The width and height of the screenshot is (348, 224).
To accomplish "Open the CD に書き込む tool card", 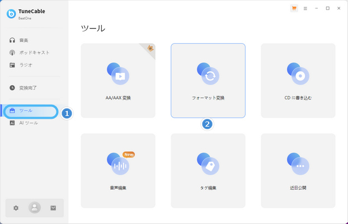I will 298,81.
